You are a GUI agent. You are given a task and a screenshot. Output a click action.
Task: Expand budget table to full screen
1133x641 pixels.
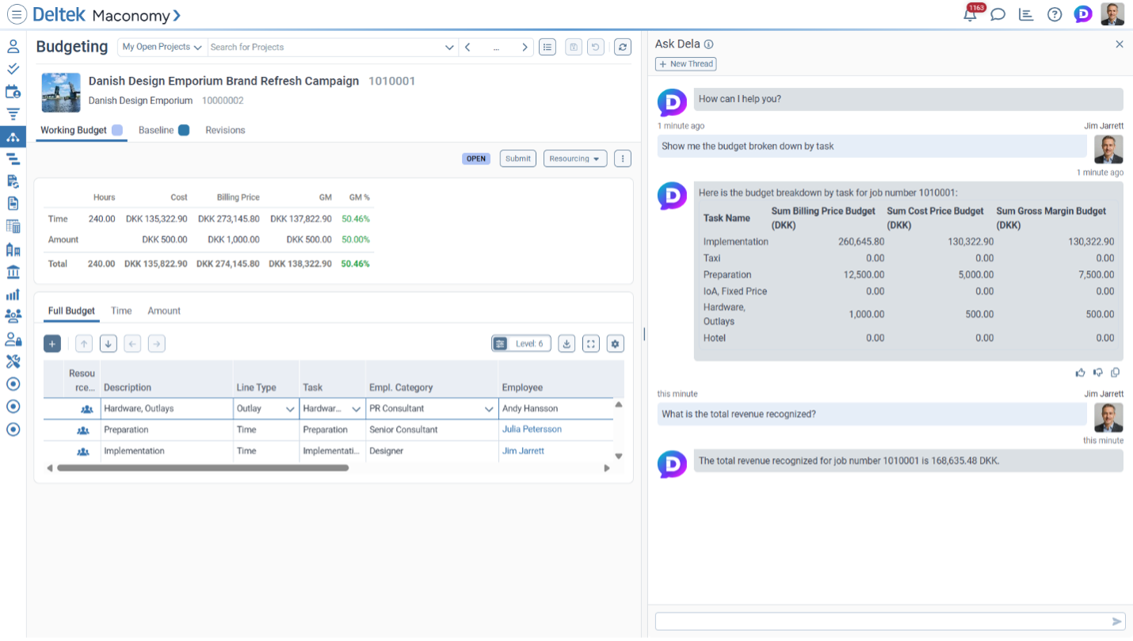pos(591,344)
